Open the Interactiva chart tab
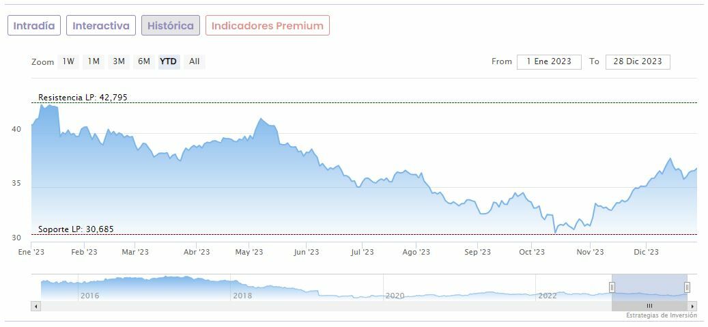 101,26
